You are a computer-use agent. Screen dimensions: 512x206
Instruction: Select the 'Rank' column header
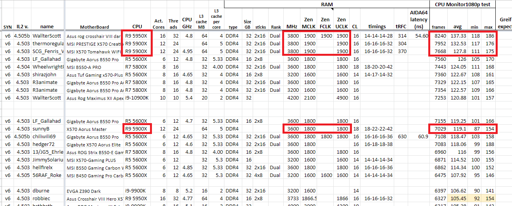click(x=276, y=27)
